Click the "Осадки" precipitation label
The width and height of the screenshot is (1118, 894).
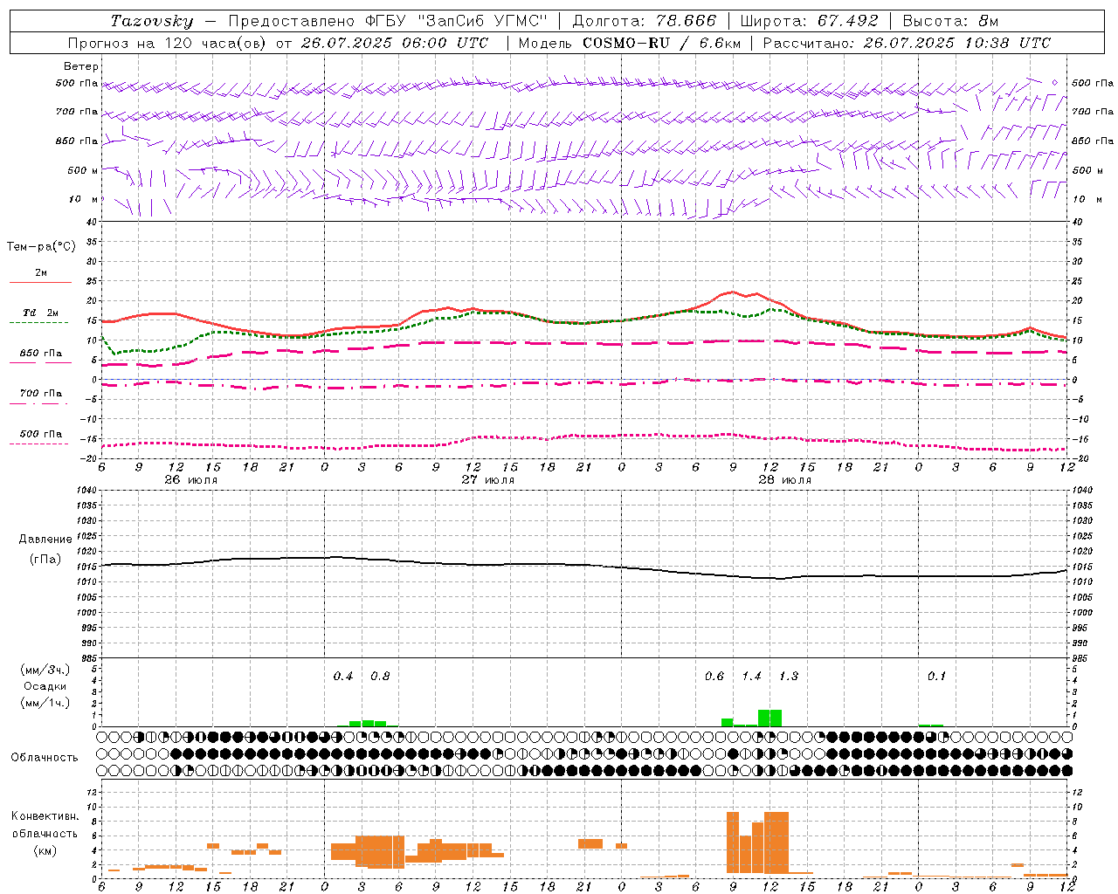45,686
